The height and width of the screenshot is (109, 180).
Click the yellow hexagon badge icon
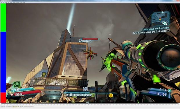(x=111, y=95)
